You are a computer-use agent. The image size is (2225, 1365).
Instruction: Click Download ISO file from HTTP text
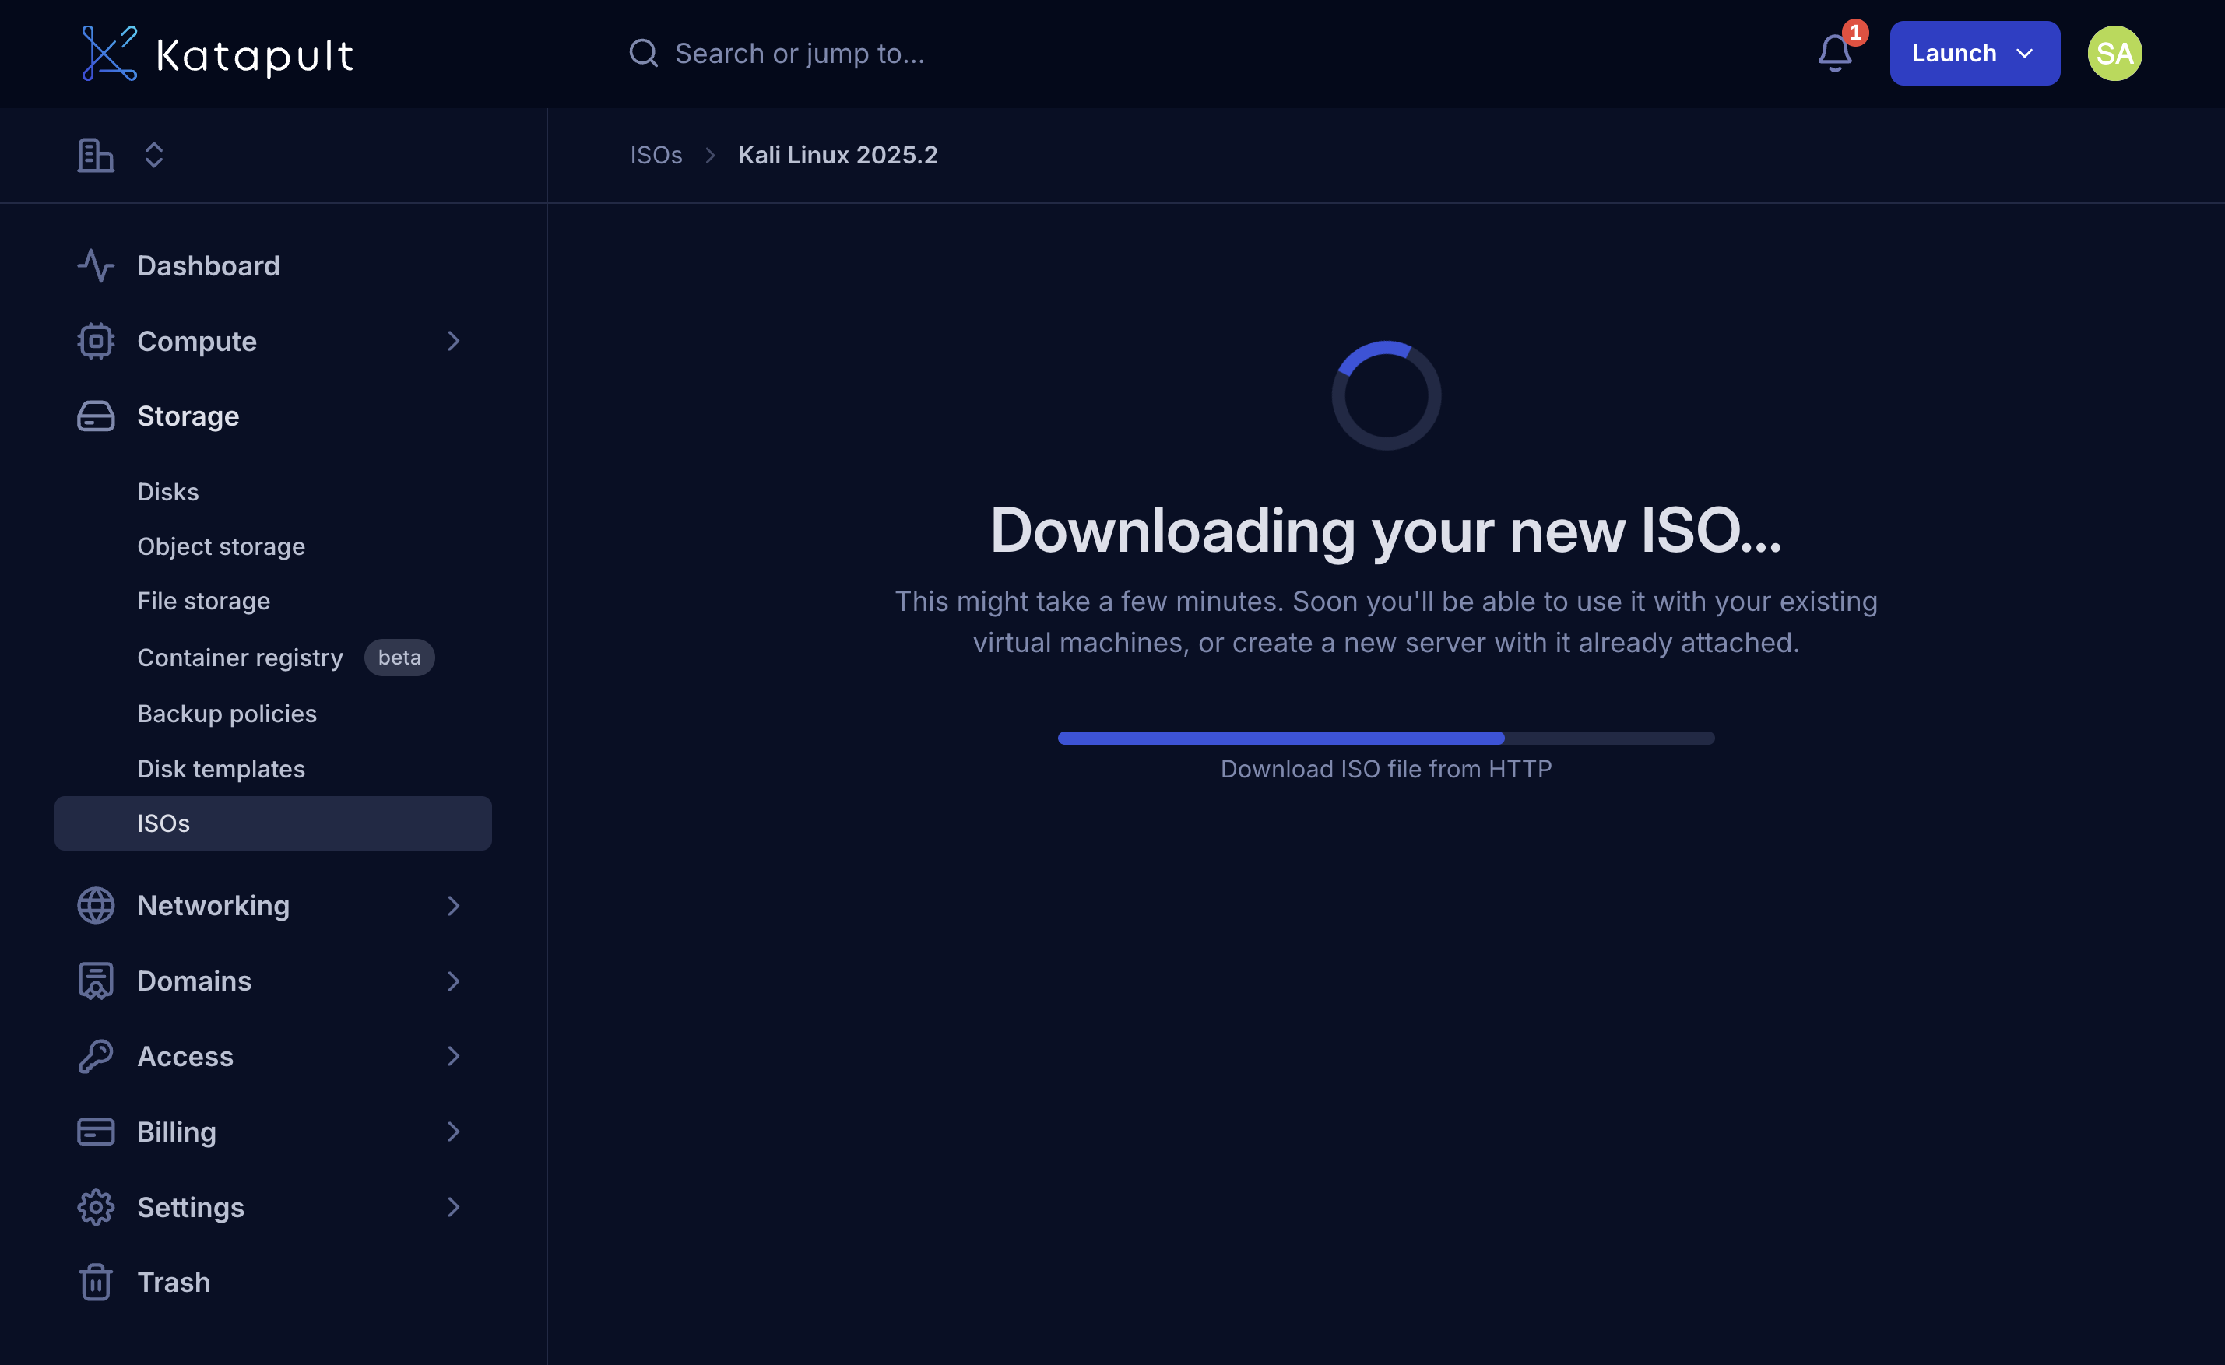click(1386, 769)
